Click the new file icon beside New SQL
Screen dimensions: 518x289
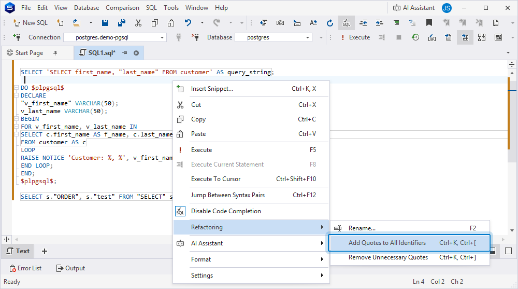[x=60, y=23]
